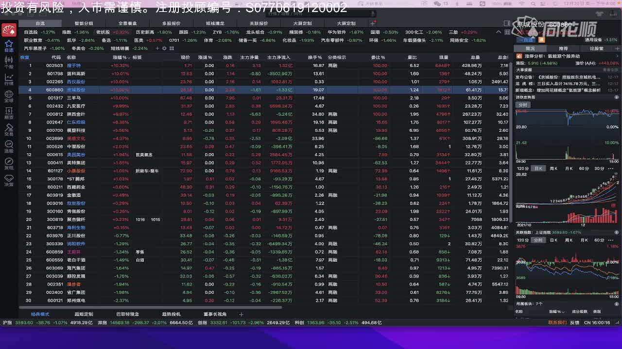The width and height of the screenshot is (622, 349).
Task: Open 发布公告 京城股份 news item
Action: [568, 77]
